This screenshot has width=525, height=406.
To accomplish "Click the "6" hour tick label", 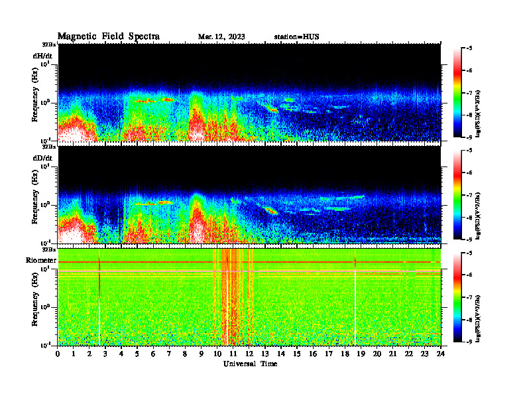I will [x=153, y=354].
